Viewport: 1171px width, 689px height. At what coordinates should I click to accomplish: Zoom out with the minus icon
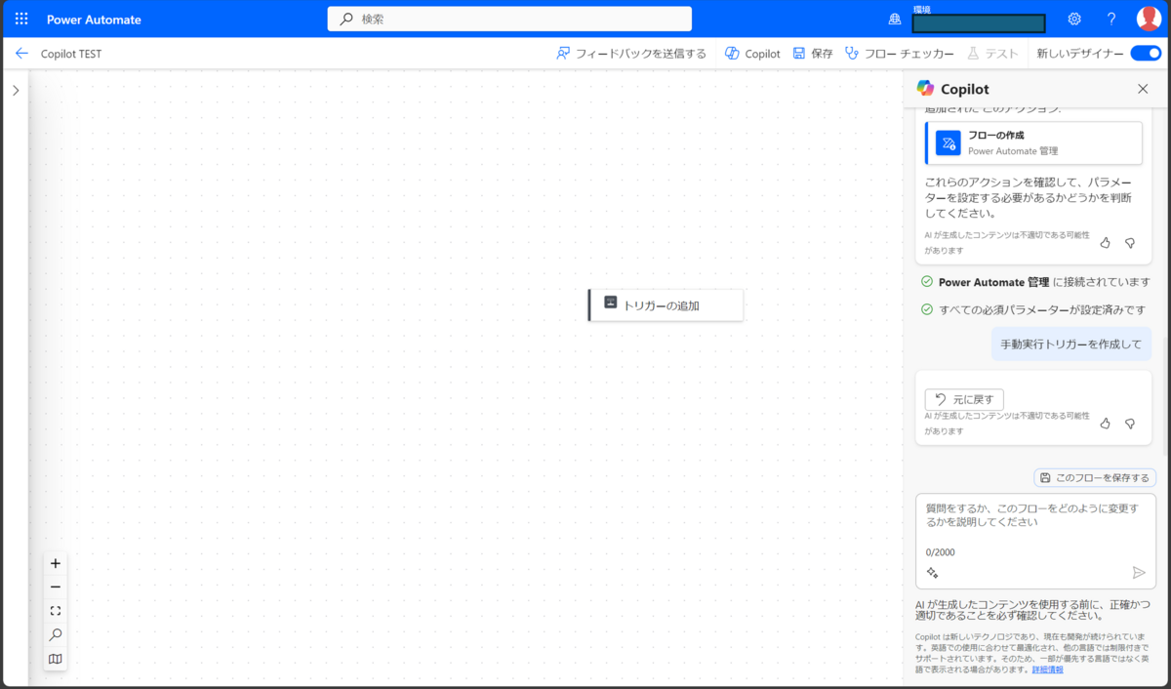56,587
